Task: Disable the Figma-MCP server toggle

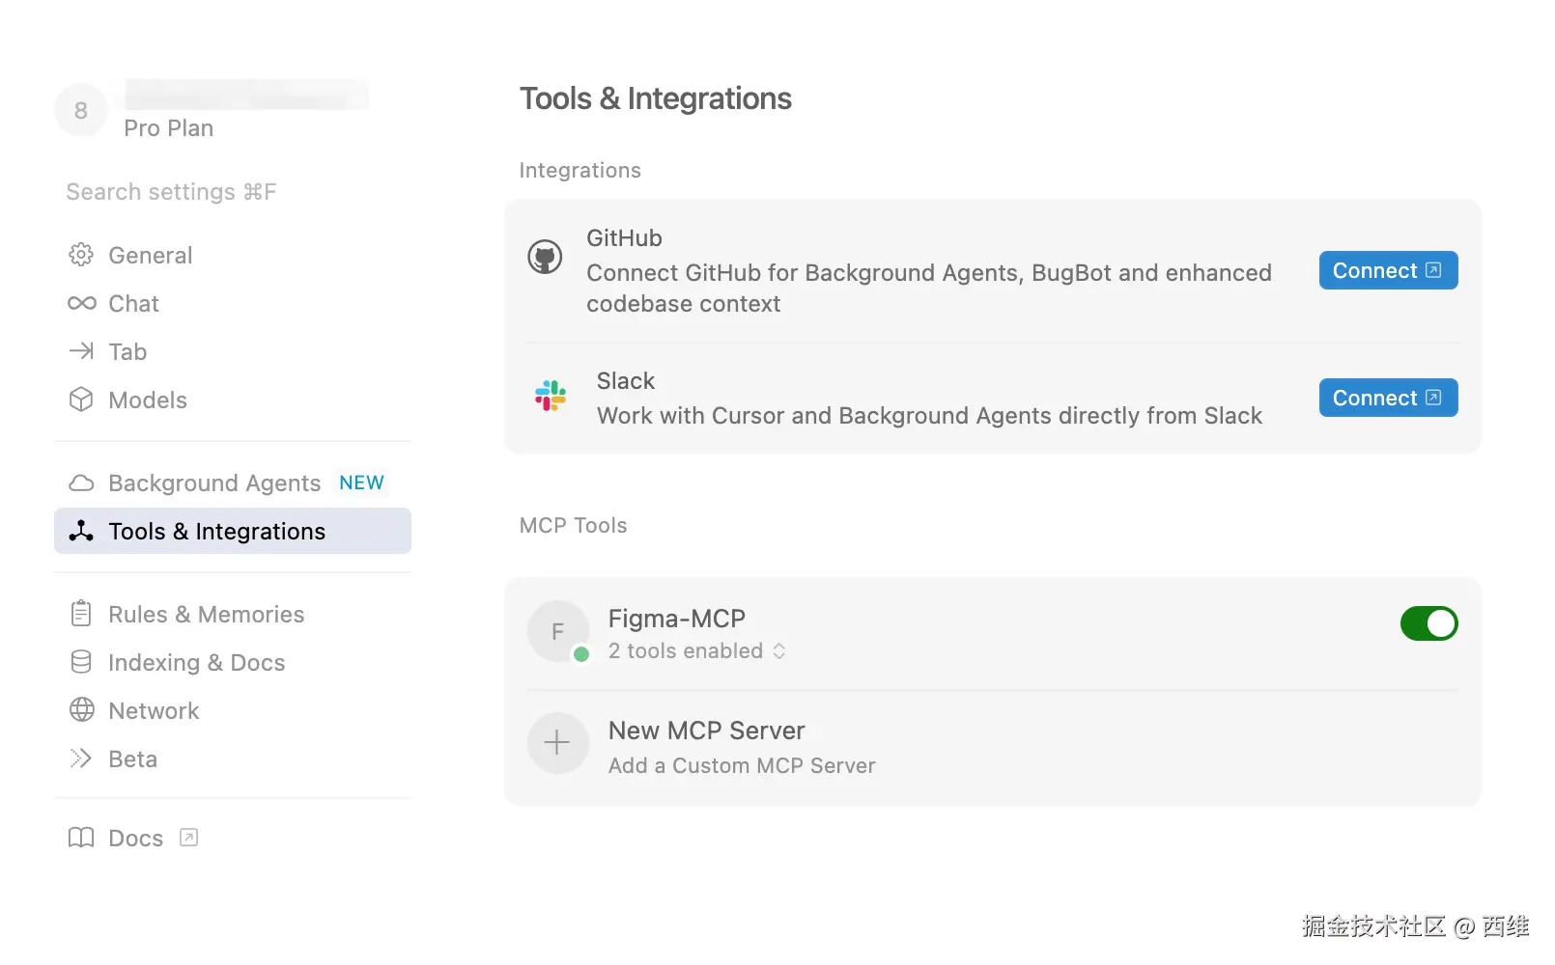Action: 1428,623
